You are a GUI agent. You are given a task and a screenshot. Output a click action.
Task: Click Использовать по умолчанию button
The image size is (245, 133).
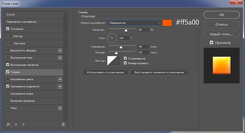pos(105,73)
